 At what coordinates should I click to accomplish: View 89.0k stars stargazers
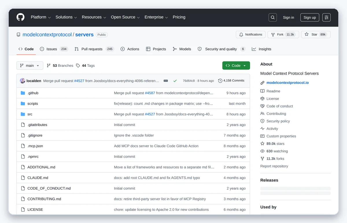point(272,144)
